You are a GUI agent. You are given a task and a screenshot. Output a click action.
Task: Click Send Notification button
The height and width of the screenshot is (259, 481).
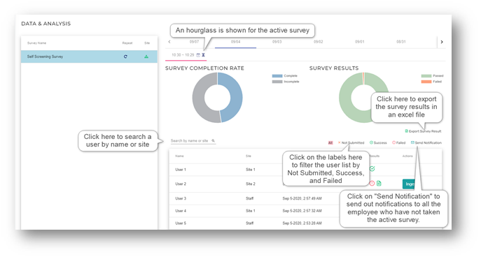(x=426, y=143)
